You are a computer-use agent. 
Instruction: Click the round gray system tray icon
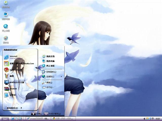(153, 119)
